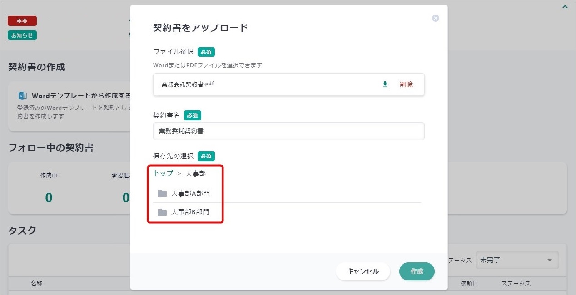576x295 pixels.
Task: Click the 業務委託契約書.pdf file name
Action: coord(188,84)
